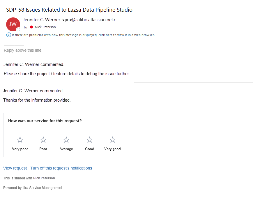
Task: Select recipient Nick Peterson in To field
Action: pyautogui.click(x=45, y=27)
